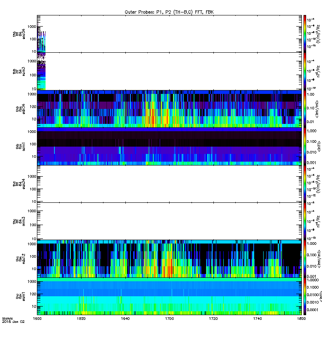Screen dimensions: 322x343
Task: Click the 1800 time tick label
Action: pos(301,319)
